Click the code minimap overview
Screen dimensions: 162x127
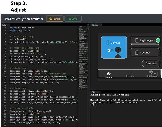click(x=83, y=58)
